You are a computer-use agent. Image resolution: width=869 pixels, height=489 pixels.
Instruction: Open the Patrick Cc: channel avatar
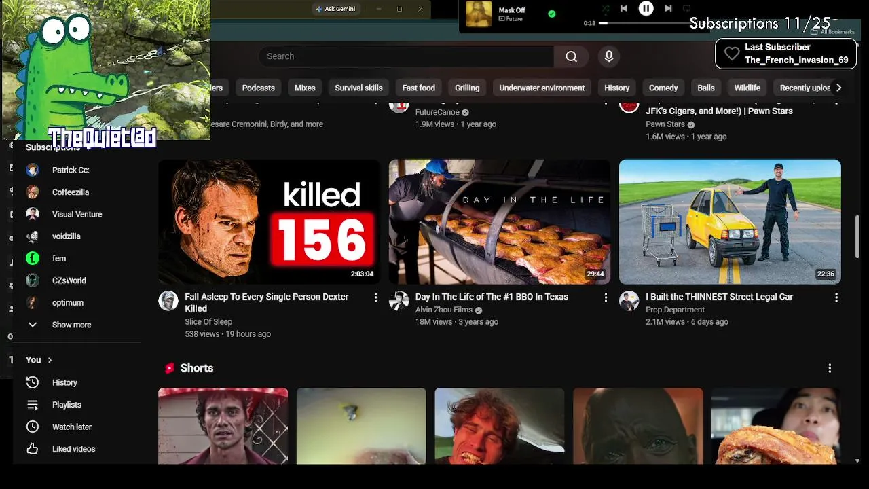32,170
